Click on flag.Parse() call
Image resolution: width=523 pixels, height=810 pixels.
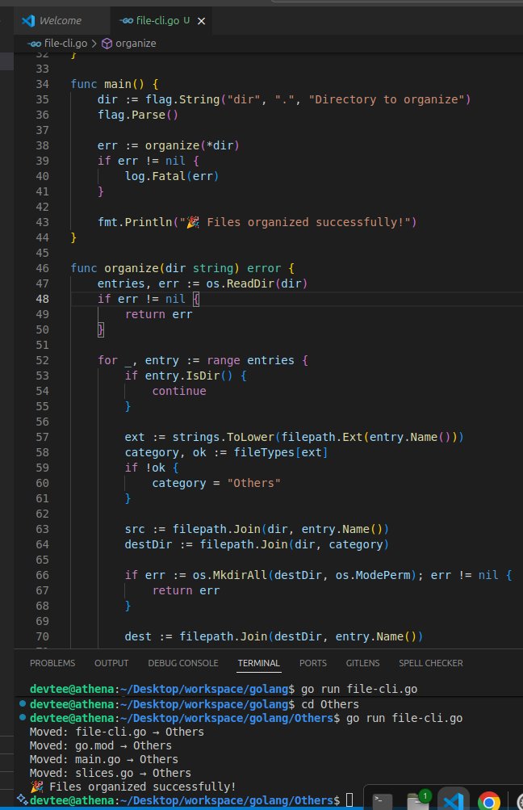point(138,115)
